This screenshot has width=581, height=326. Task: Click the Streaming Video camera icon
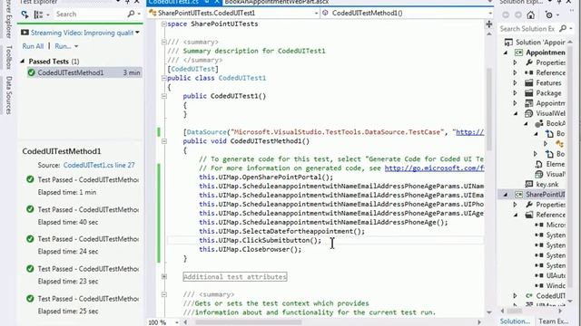(x=25, y=33)
